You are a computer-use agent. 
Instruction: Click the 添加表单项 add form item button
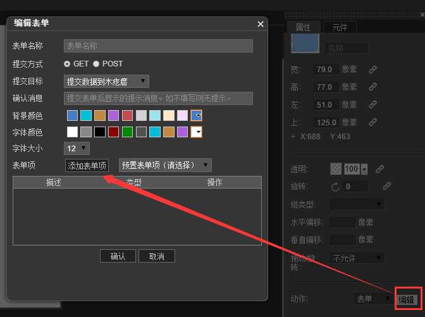pyautogui.click(x=87, y=165)
